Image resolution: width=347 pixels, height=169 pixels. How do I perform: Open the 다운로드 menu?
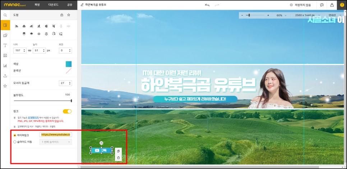[x=53, y=5]
